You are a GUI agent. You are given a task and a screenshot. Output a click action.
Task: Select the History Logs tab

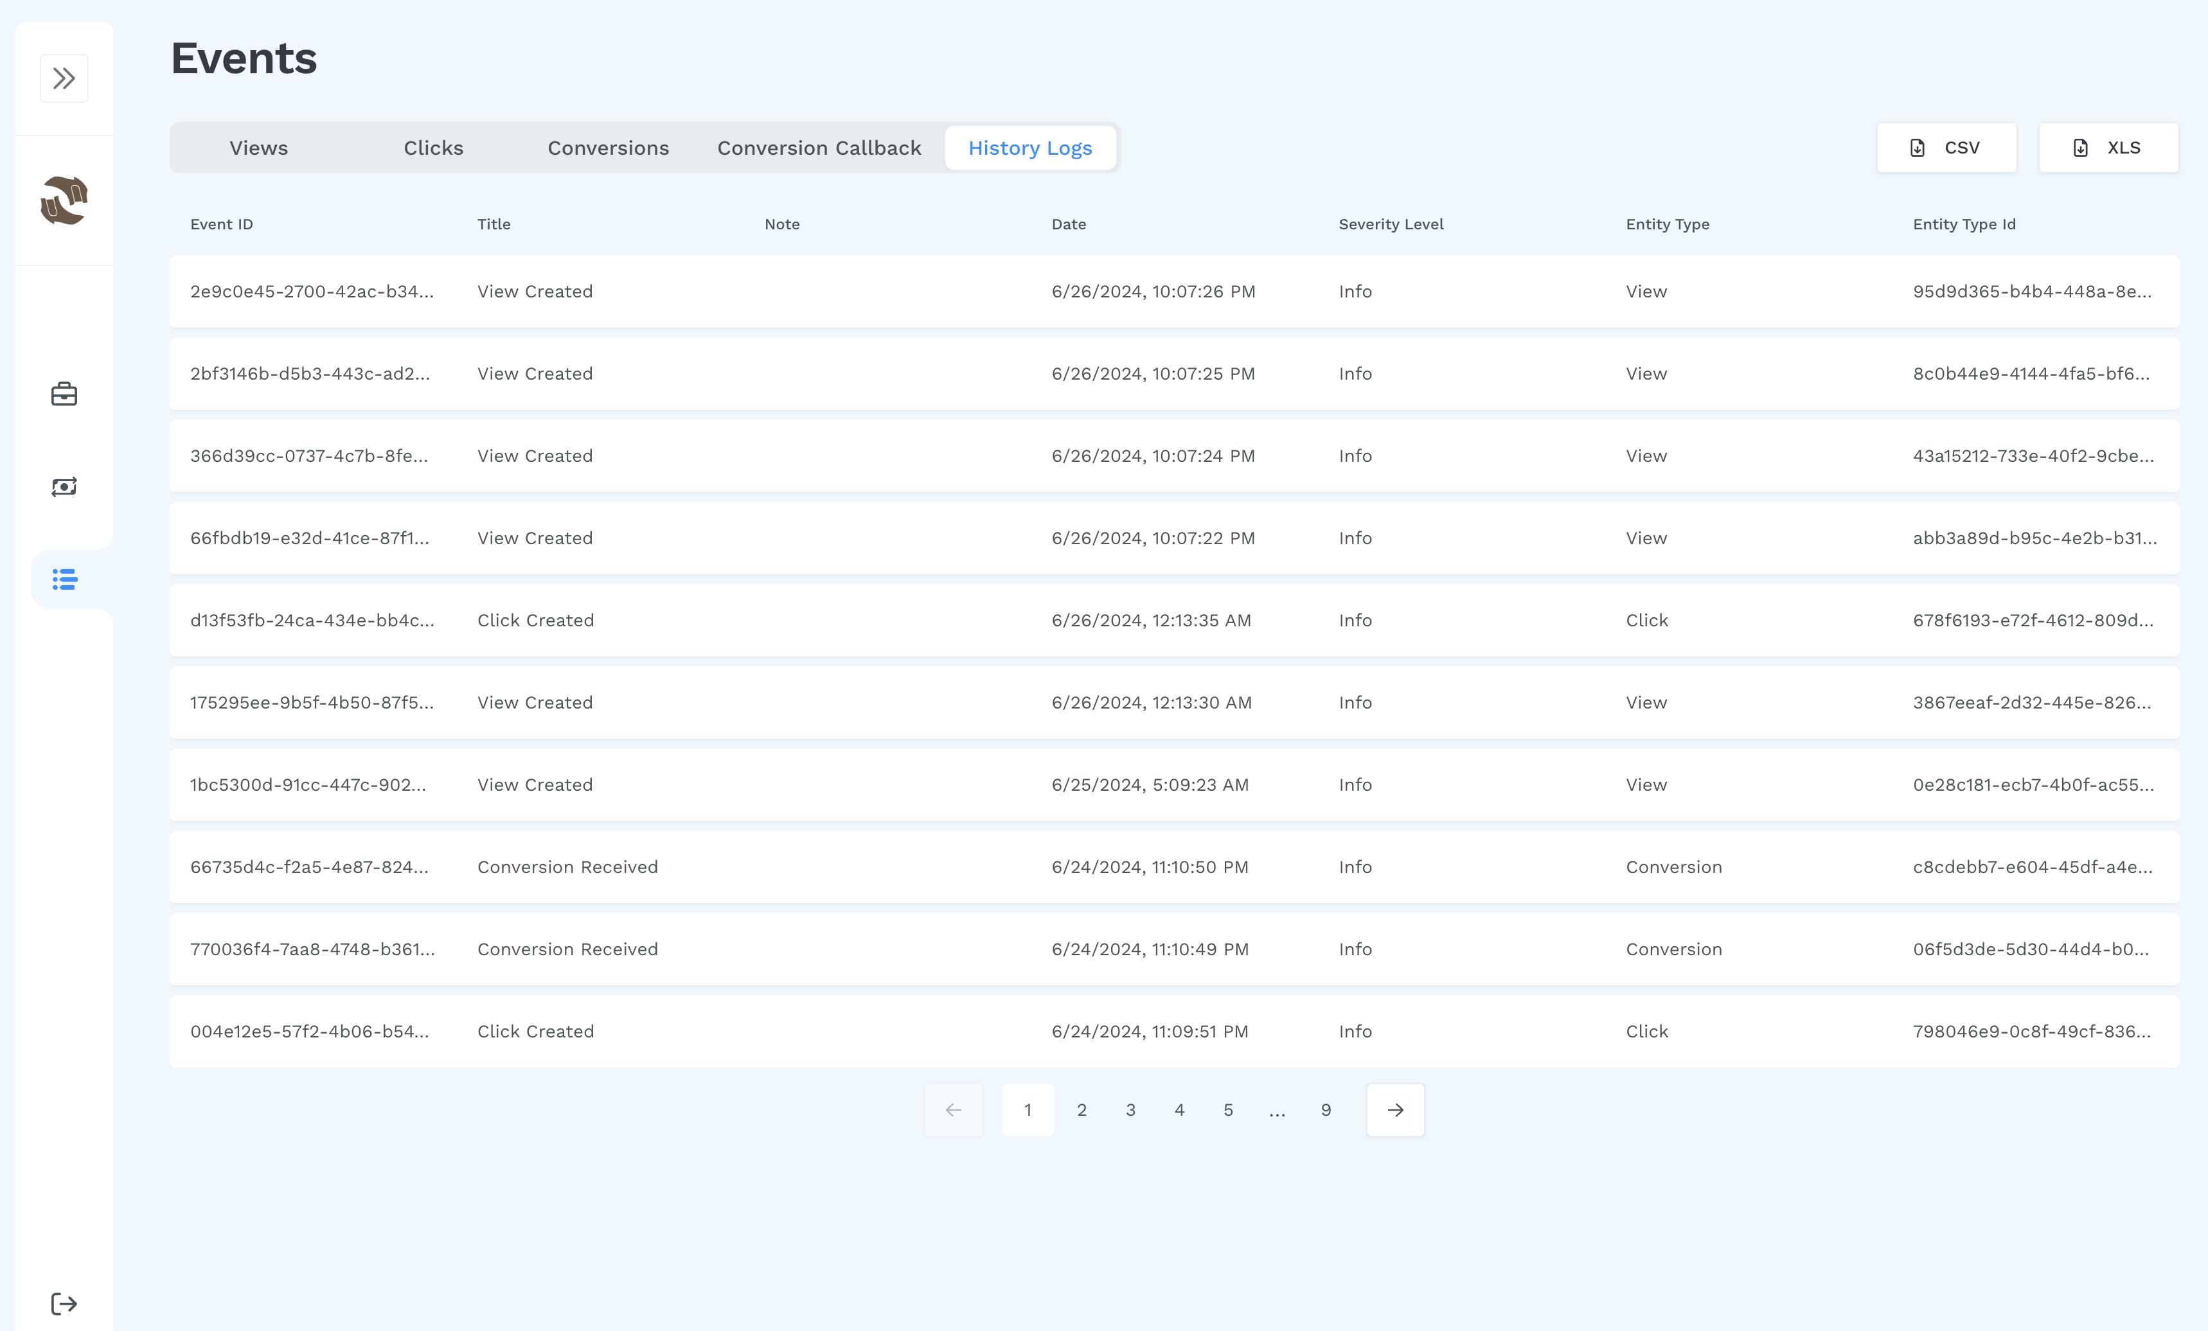coord(1031,148)
